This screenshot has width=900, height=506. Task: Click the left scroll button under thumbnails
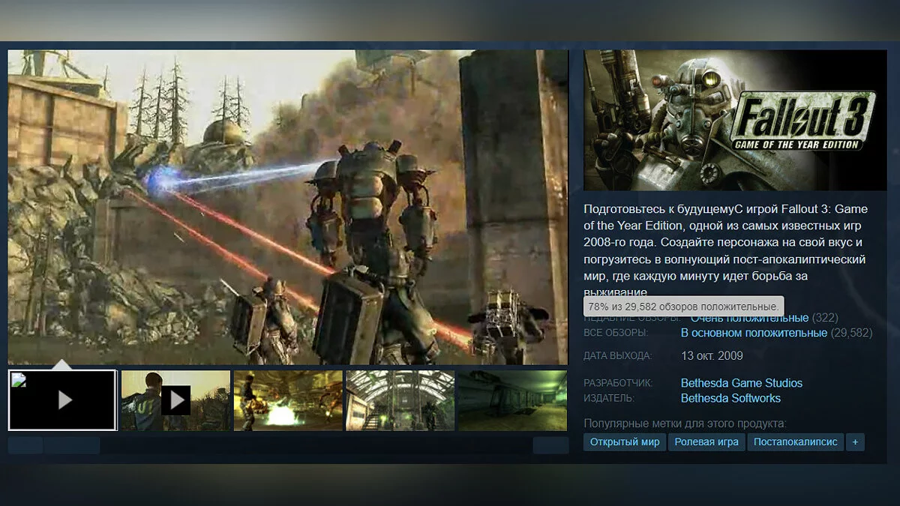click(25, 445)
